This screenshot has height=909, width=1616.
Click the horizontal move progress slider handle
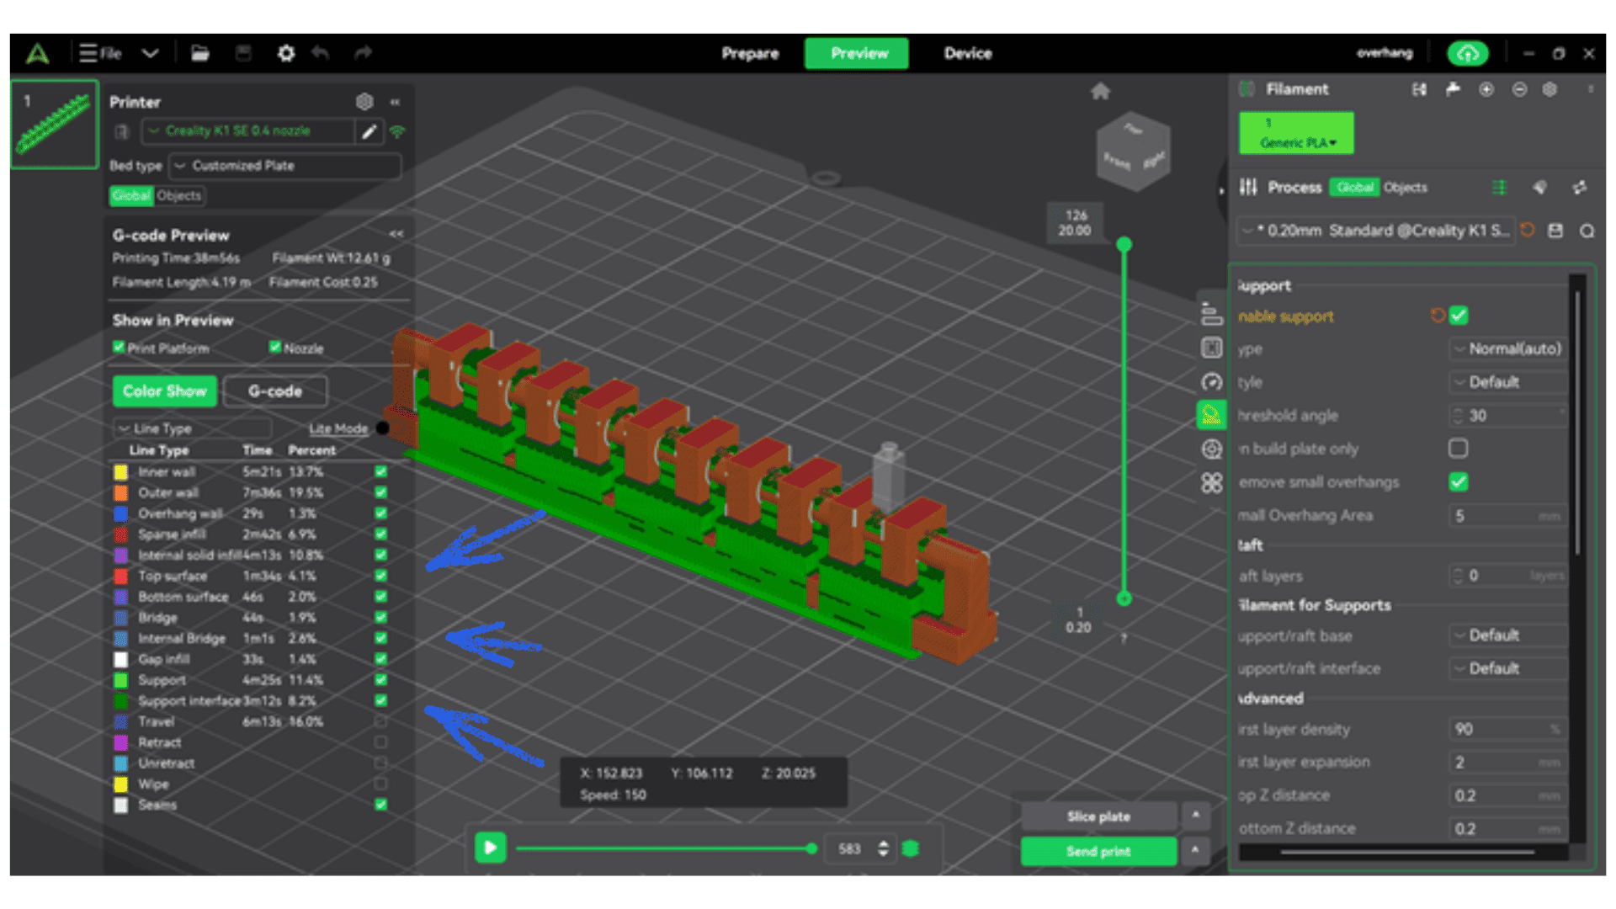click(811, 848)
